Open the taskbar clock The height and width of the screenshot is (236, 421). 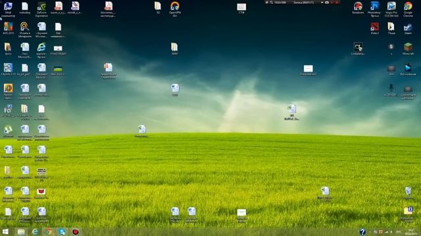coord(410,231)
